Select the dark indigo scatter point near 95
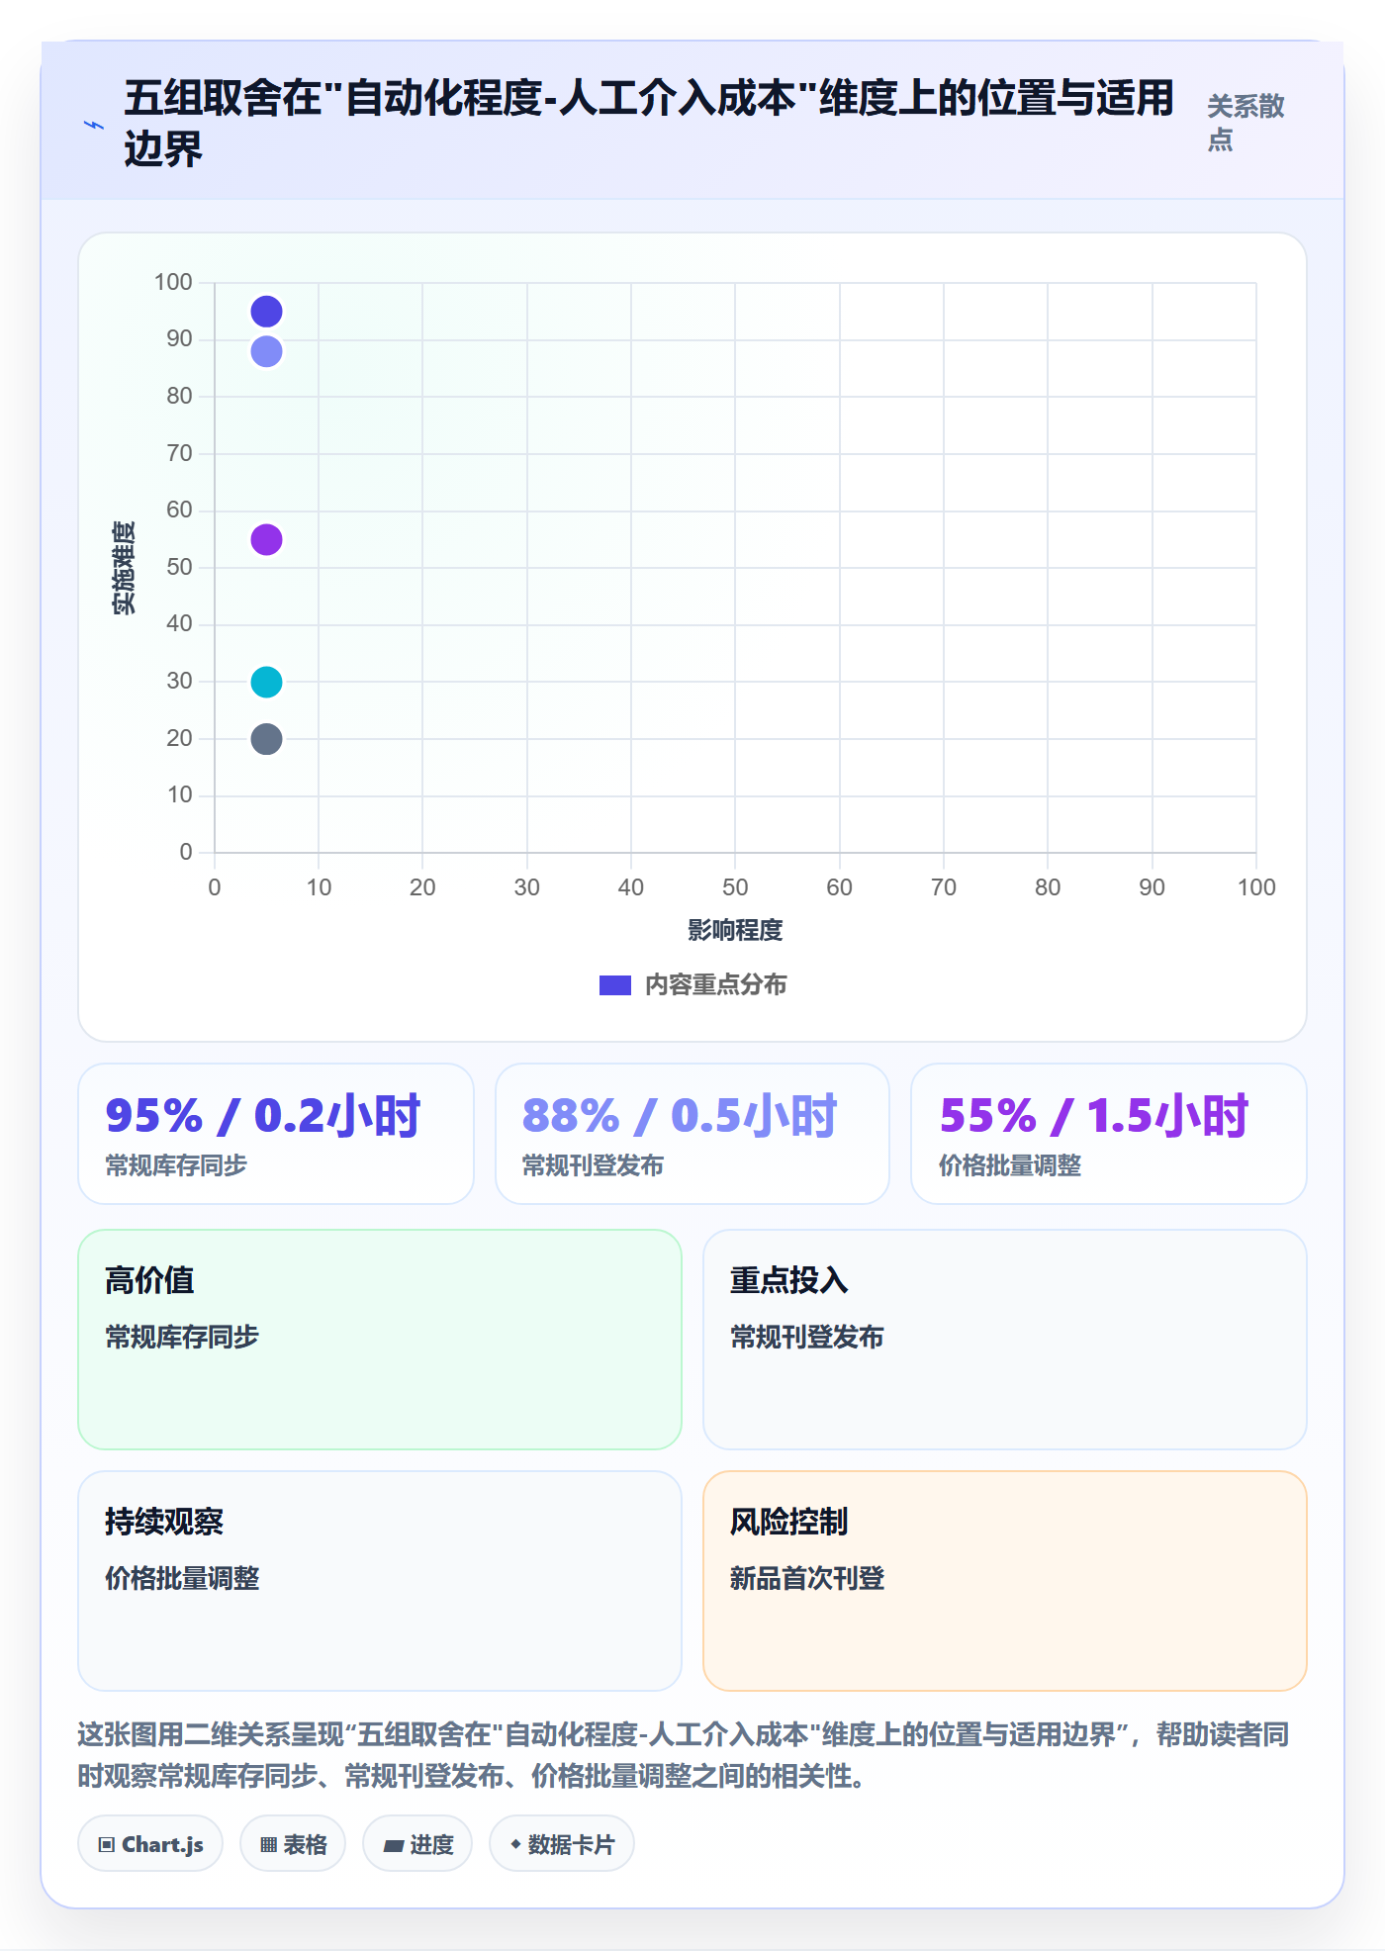 click(x=266, y=312)
